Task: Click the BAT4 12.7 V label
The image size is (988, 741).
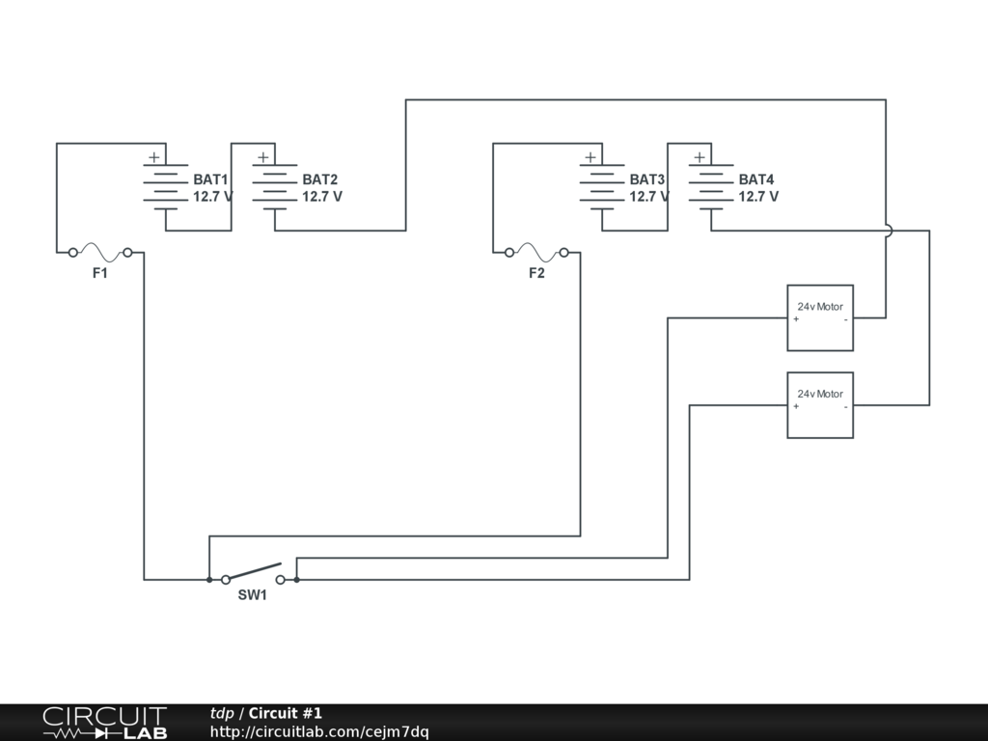Action: (x=758, y=197)
